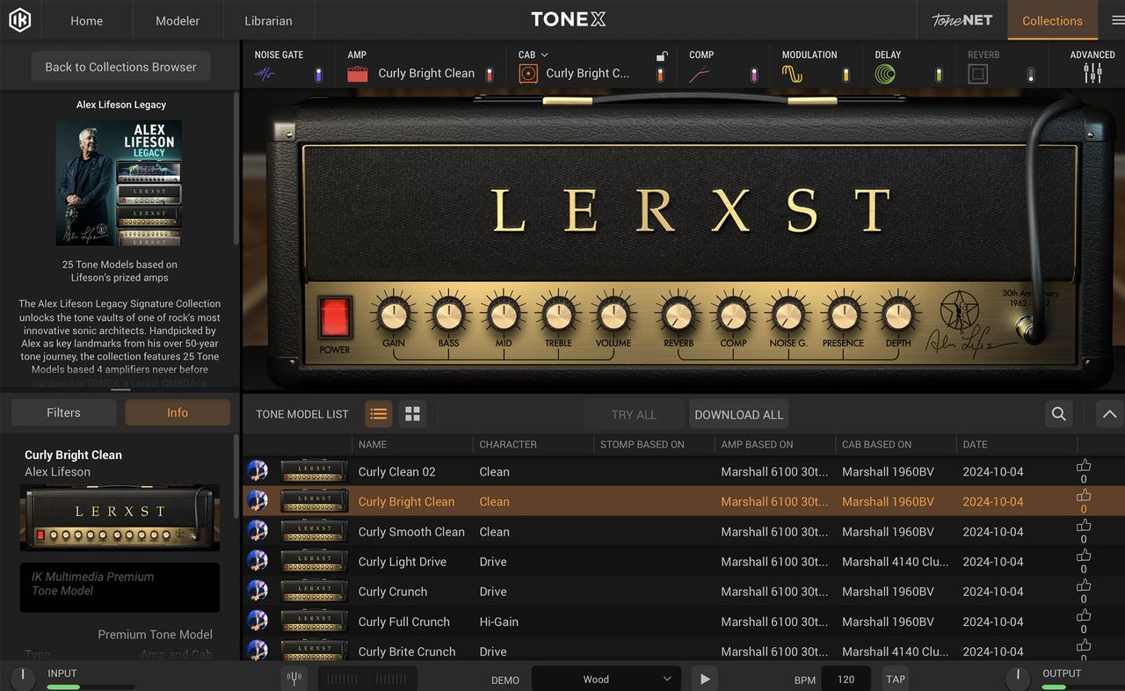The height and width of the screenshot is (691, 1125).
Task: Play the demo loop
Action: click(704, 679)
